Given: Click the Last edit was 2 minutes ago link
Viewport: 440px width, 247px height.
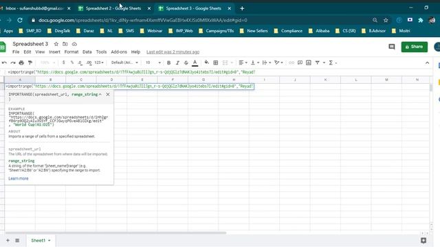Looking at the screenshot, I should click(x=173, y=52).
